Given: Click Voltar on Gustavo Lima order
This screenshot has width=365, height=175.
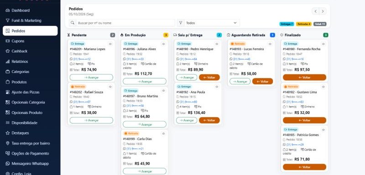Looking at the screenshot, I should tap(304, 120).
